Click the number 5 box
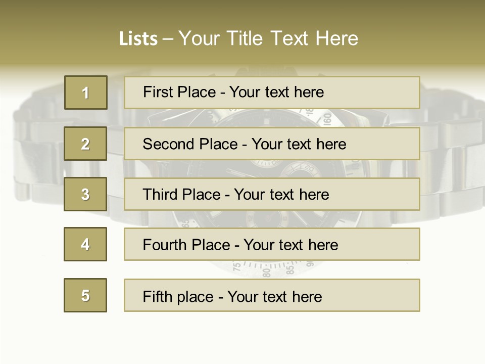 point(85,295)
